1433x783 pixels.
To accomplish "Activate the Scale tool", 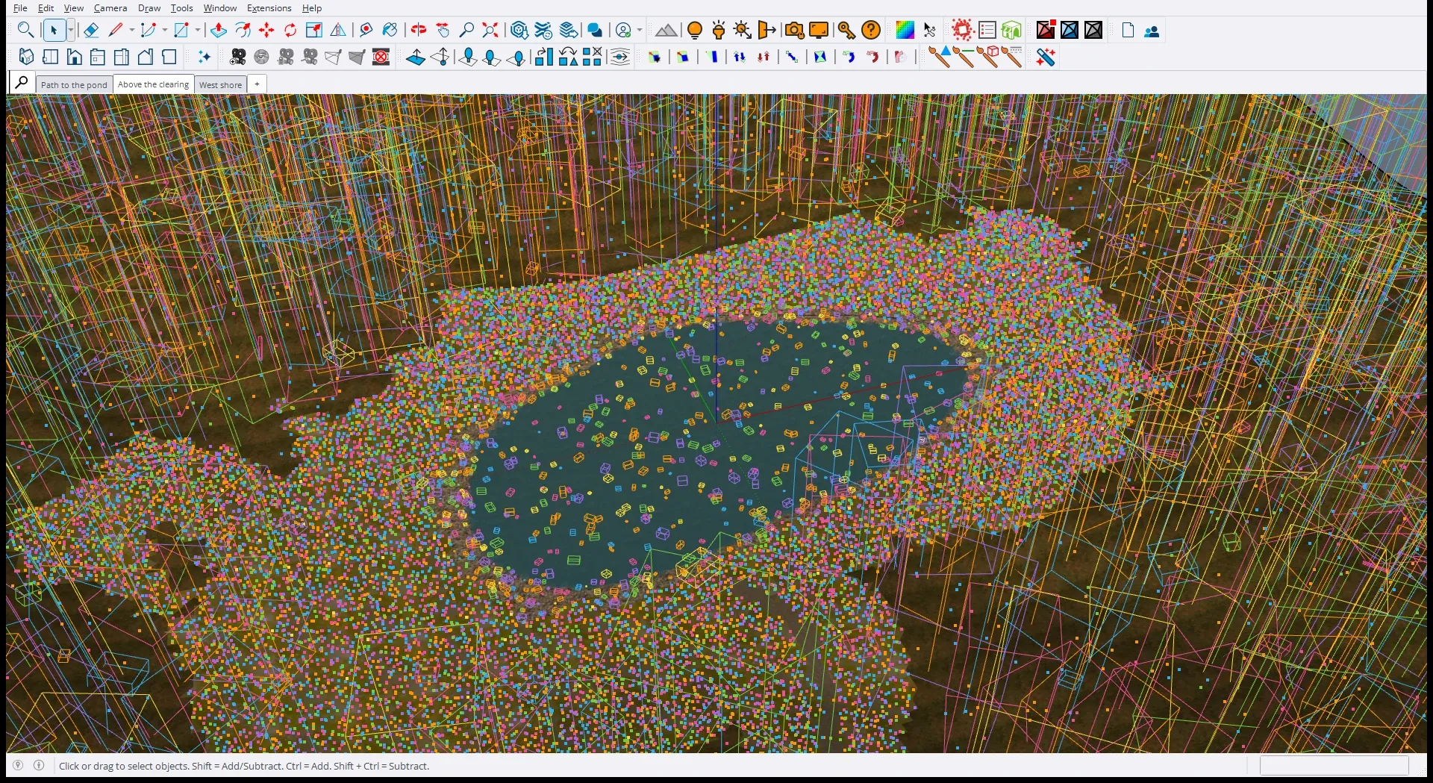I will click(x=314, y=31).
